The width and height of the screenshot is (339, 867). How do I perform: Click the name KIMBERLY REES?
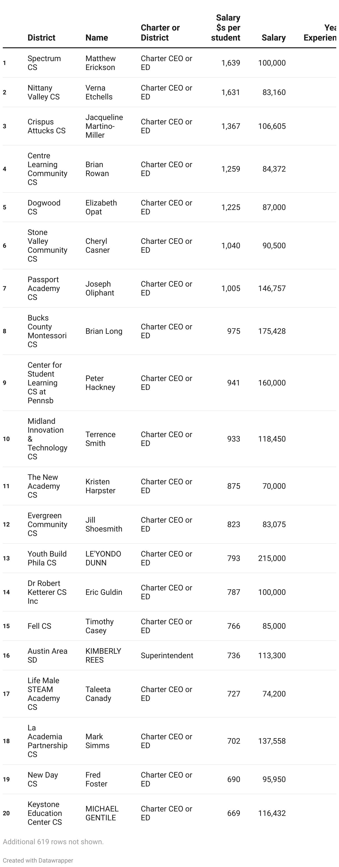coord(103,655)
